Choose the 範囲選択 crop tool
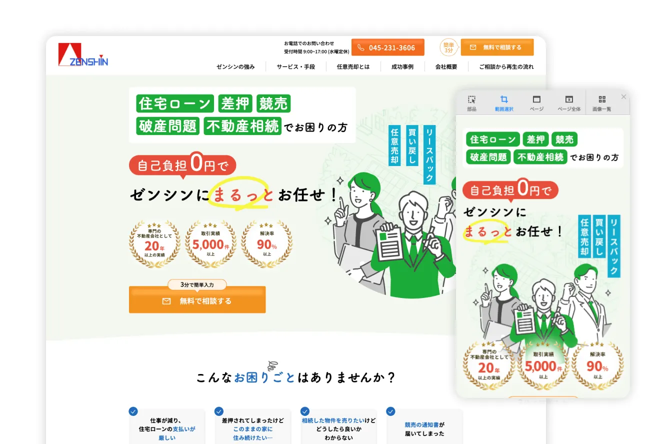 (x=504, y=103)
